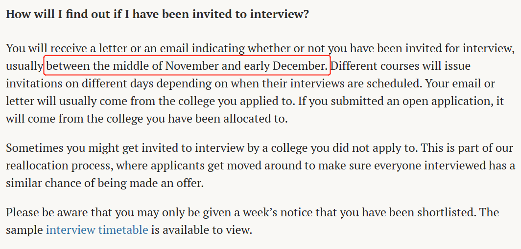
Task: Click the word 'sample' before the timetable link
Action: [x=24, y=229]
